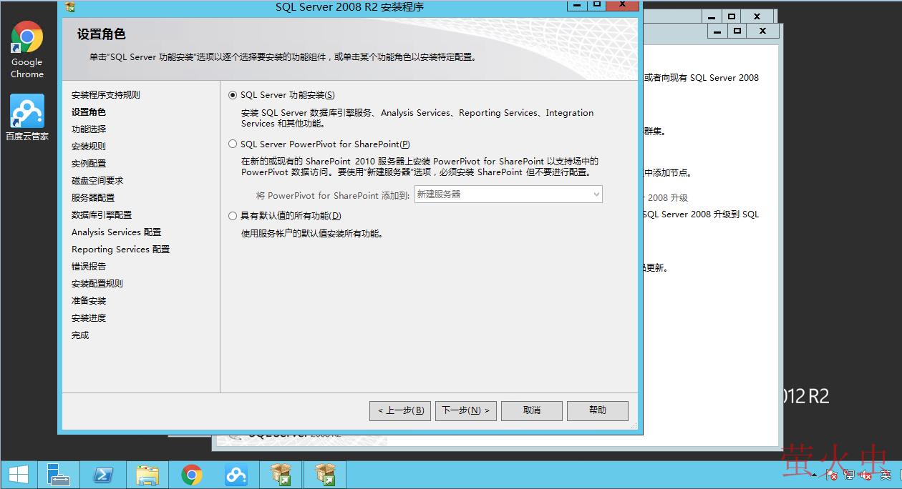Switch to second SQL setup taskbar item
The image size is (902, 489).
pyautogui.click(x=325, y=475)
